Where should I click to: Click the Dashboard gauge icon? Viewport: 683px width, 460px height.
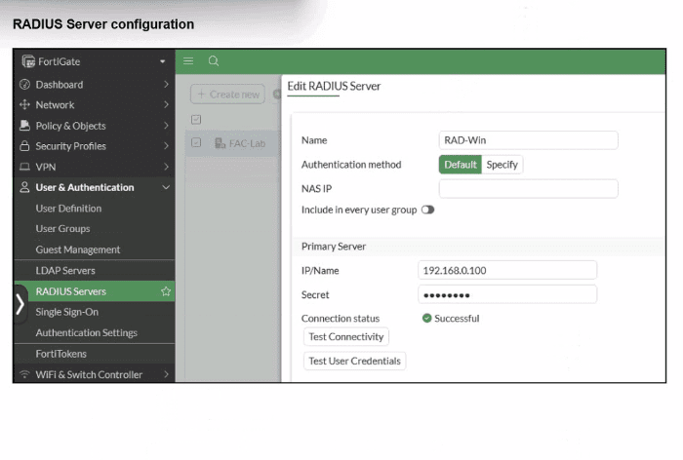[x=25, y=85]
